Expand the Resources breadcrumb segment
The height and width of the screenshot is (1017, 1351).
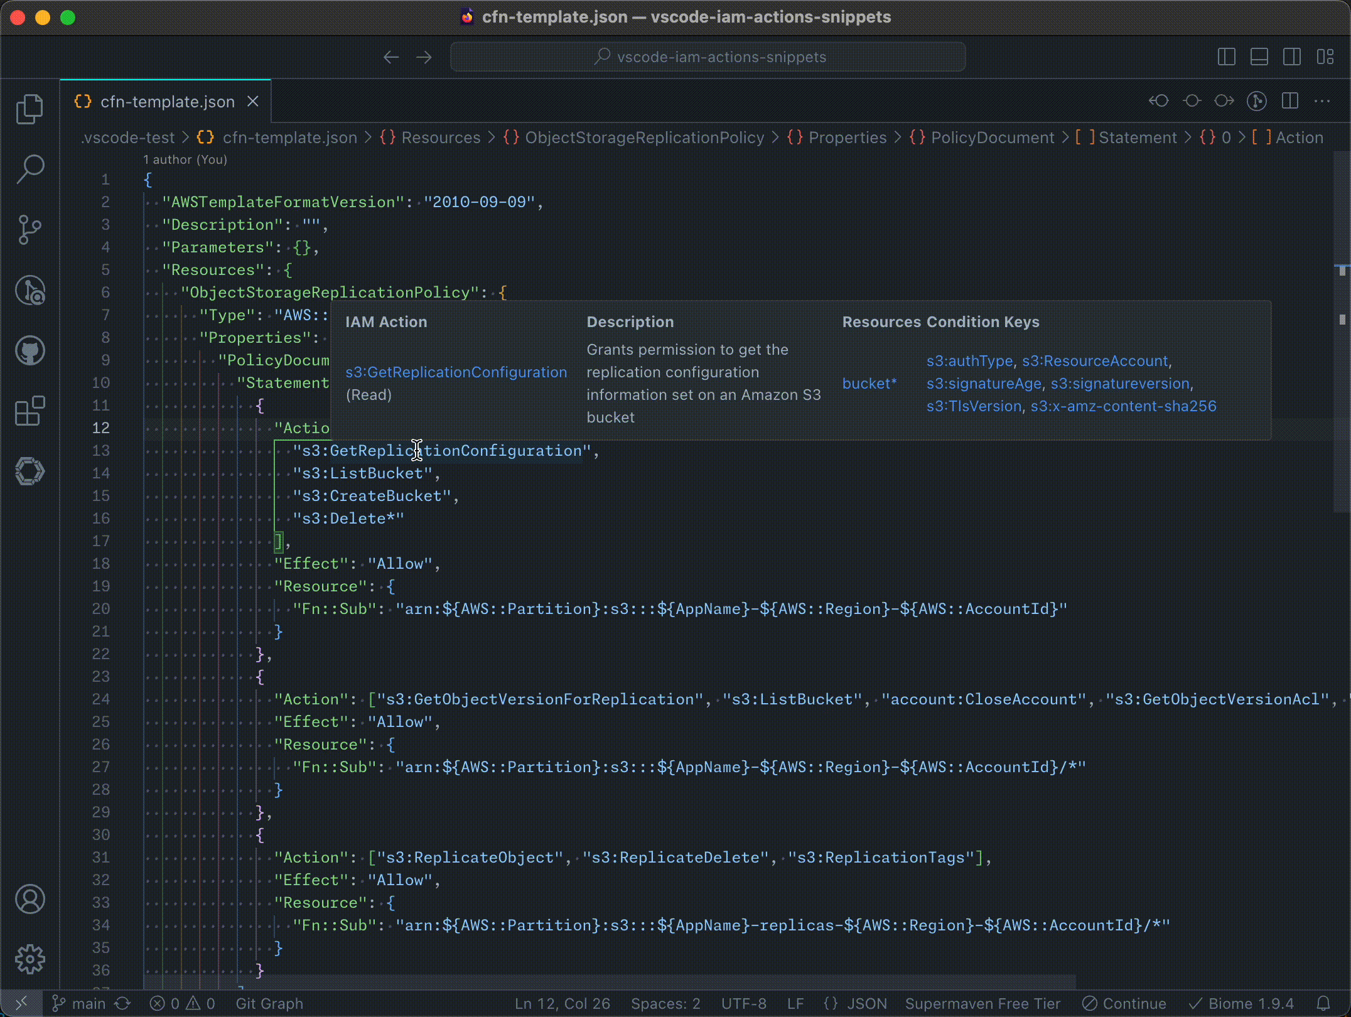(440, 137)
